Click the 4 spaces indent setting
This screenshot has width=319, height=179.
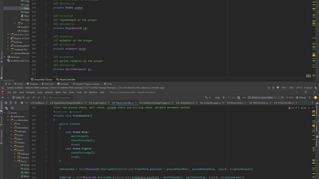[x=308, y=87]
